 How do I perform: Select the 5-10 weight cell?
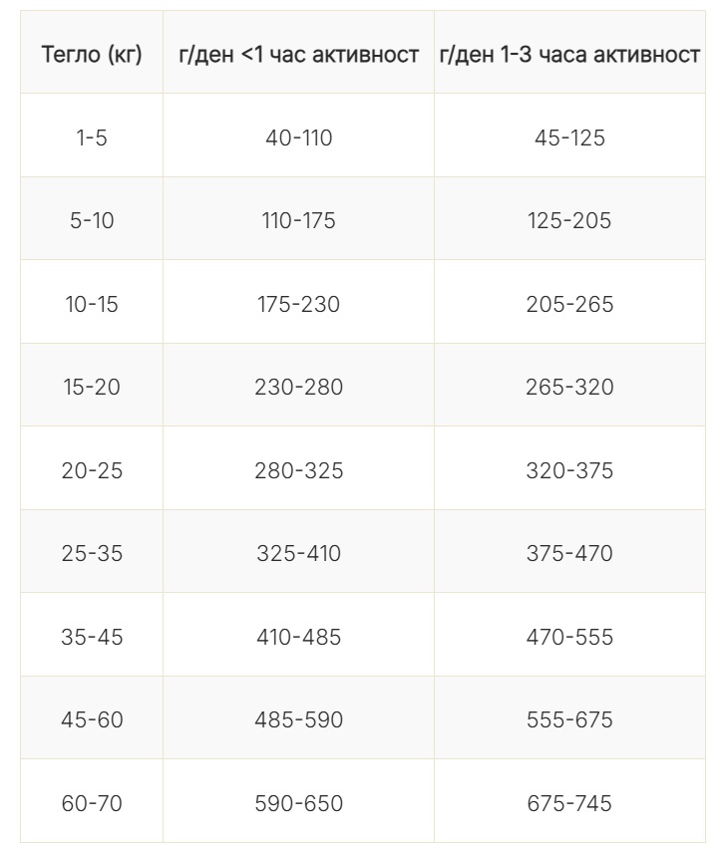(92, 220)
